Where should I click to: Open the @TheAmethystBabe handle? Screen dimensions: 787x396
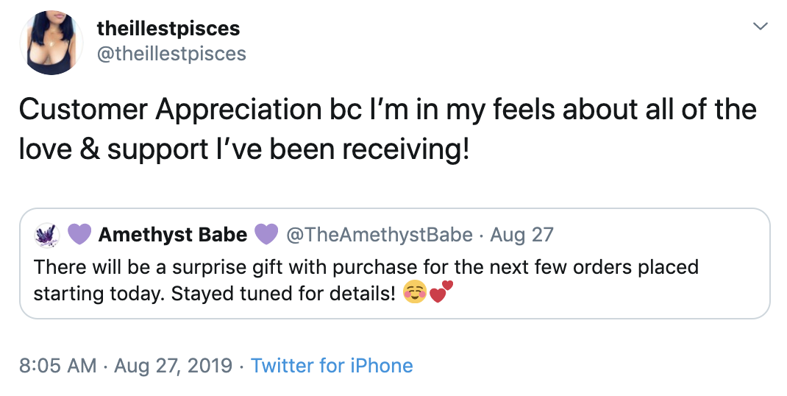click(380, 235)
